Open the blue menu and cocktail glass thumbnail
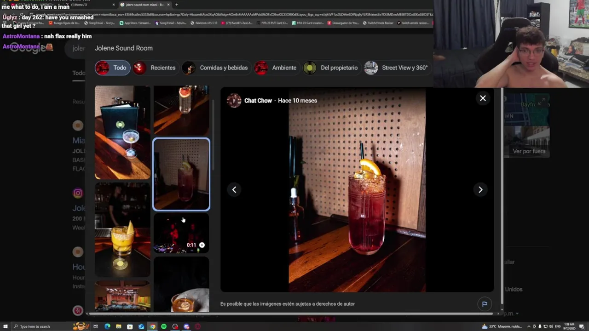Screen dimensions: 589x331 pos(122,132)
